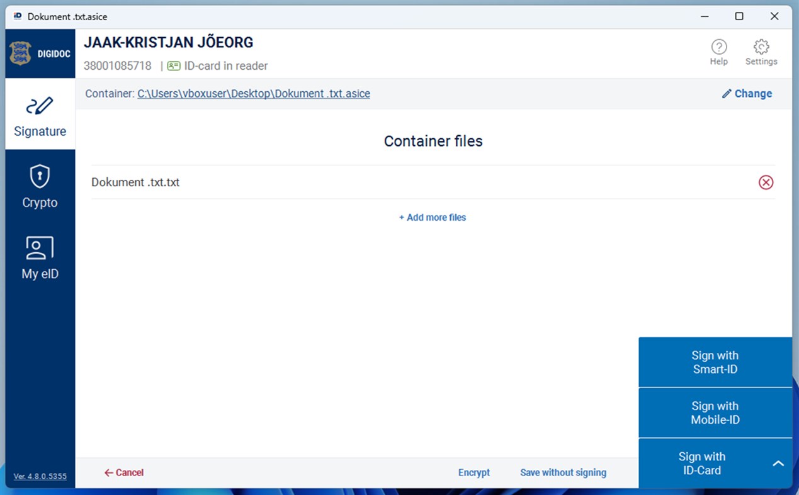Click version number Ver. 4.8.0.5355
Viewport: 799px width, 495px height.
pos(40,476)
